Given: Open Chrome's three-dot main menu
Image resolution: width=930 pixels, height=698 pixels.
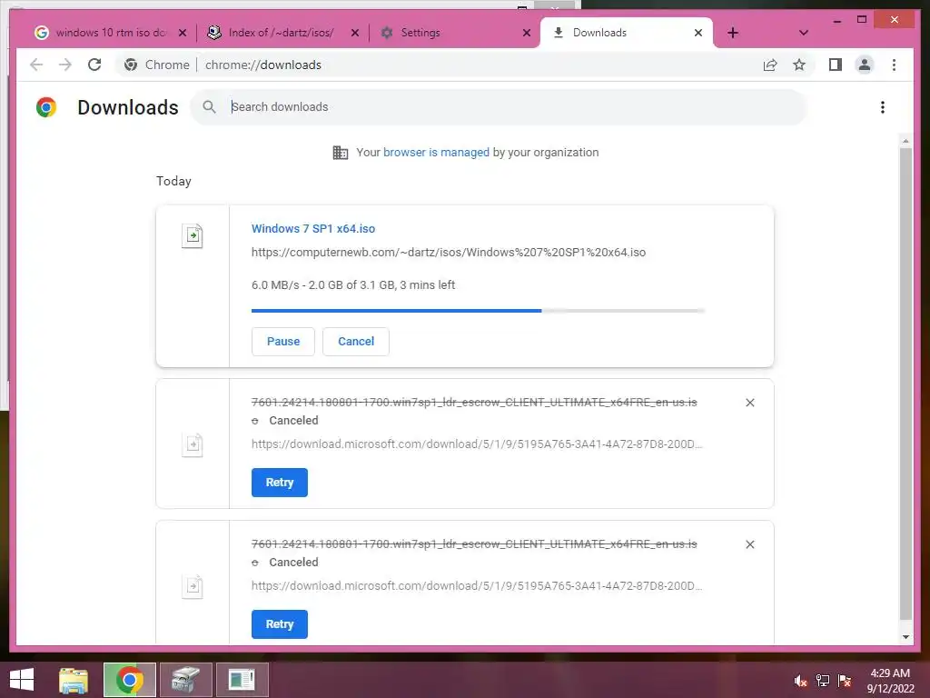Looking at the screenshot, I should click(894, 65).
